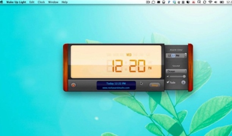232x136 pixels.
Task: Open the Clock menu
Action: (41, 2)
